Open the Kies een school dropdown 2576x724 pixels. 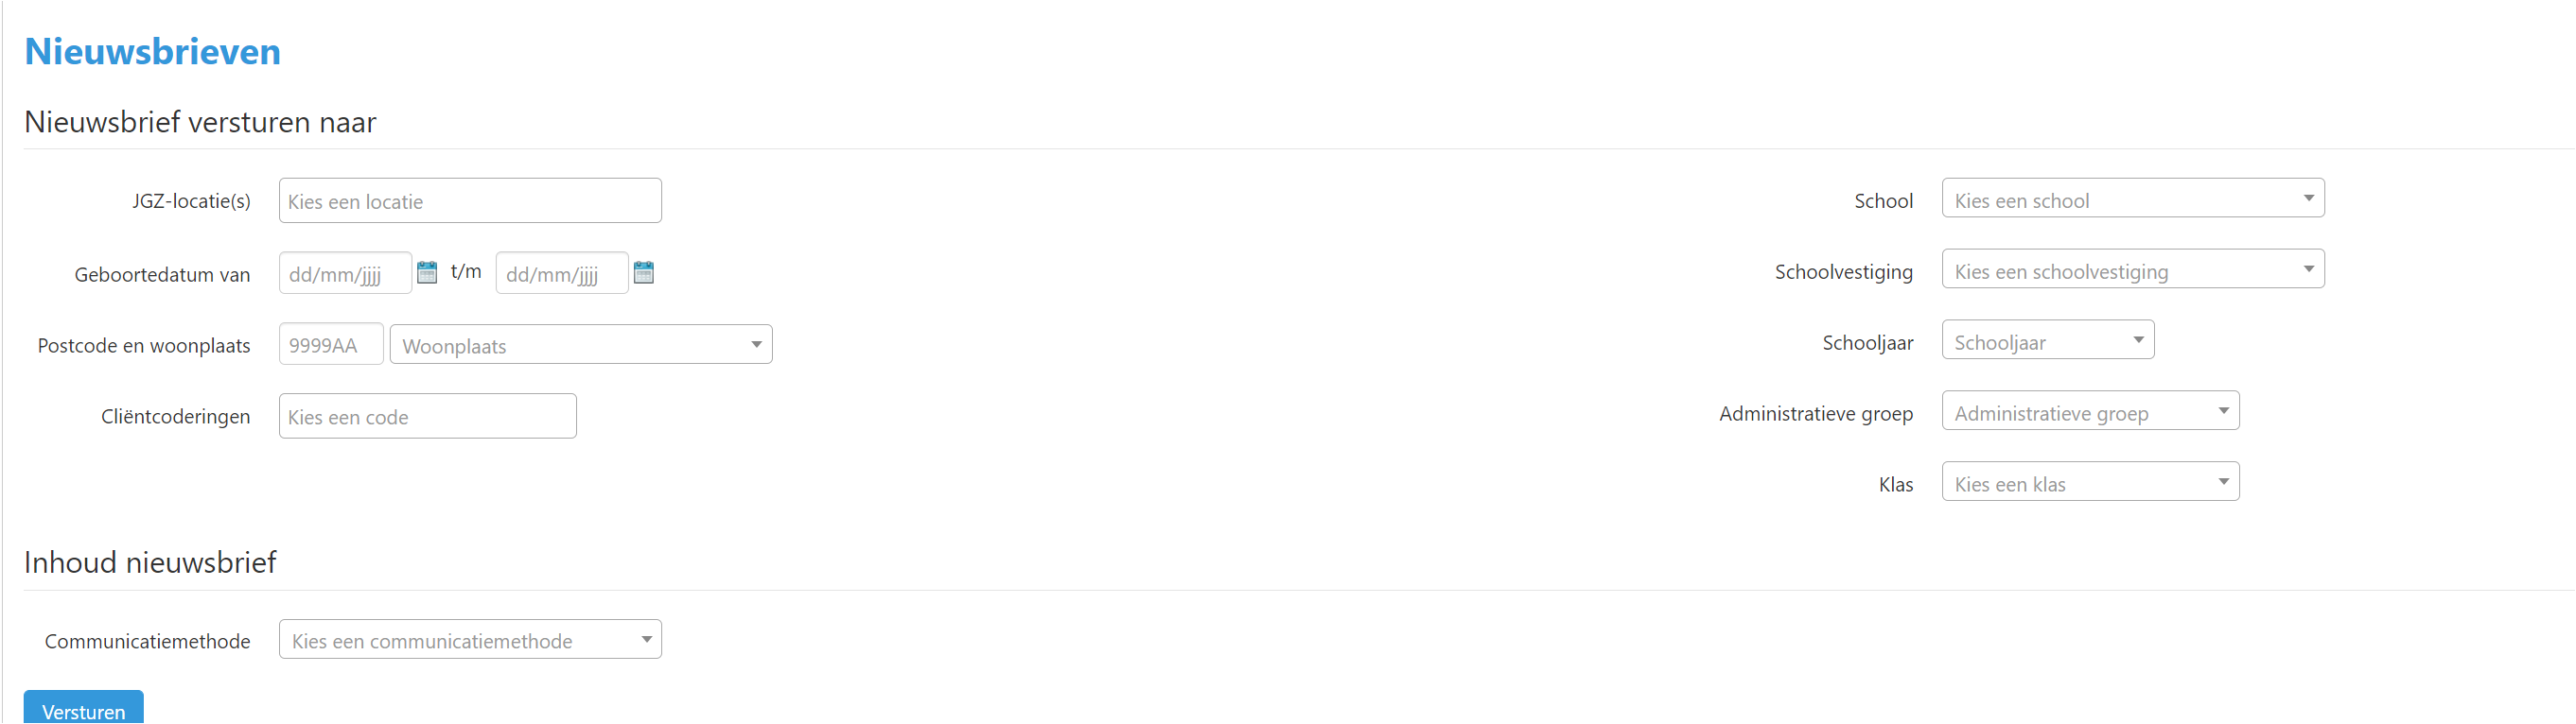[x=2133, y=198]
